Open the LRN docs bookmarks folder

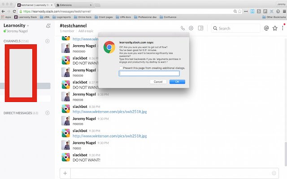pos(123,17)
